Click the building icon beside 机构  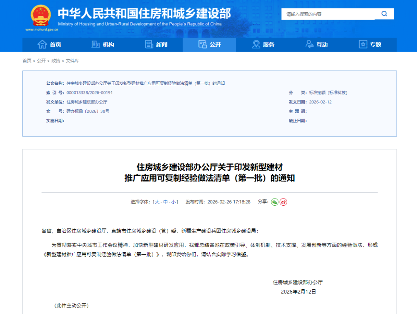pos(95,44)
